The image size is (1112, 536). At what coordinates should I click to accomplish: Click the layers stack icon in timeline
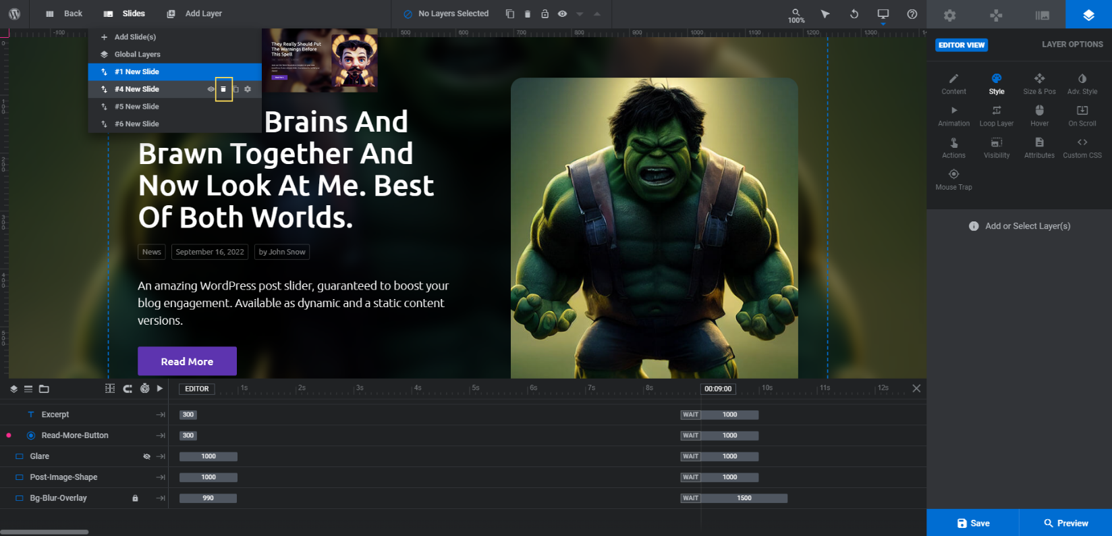13,389
